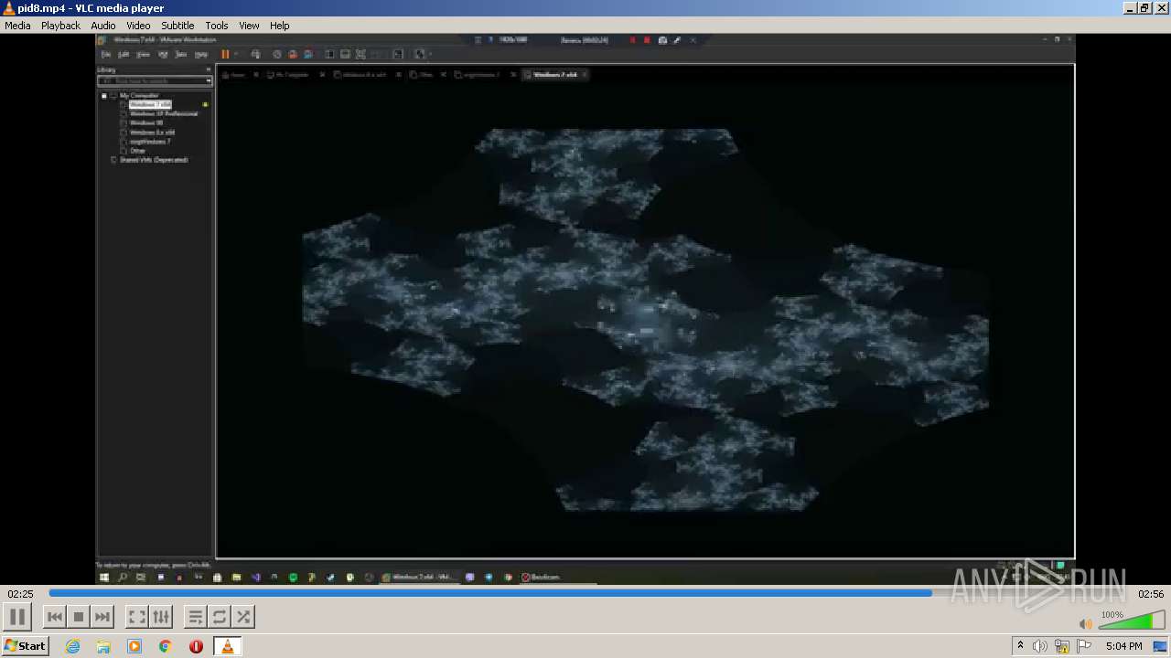
Task: Select Shared VMs (Deprecated) item in video
Action: click(154, 160)
